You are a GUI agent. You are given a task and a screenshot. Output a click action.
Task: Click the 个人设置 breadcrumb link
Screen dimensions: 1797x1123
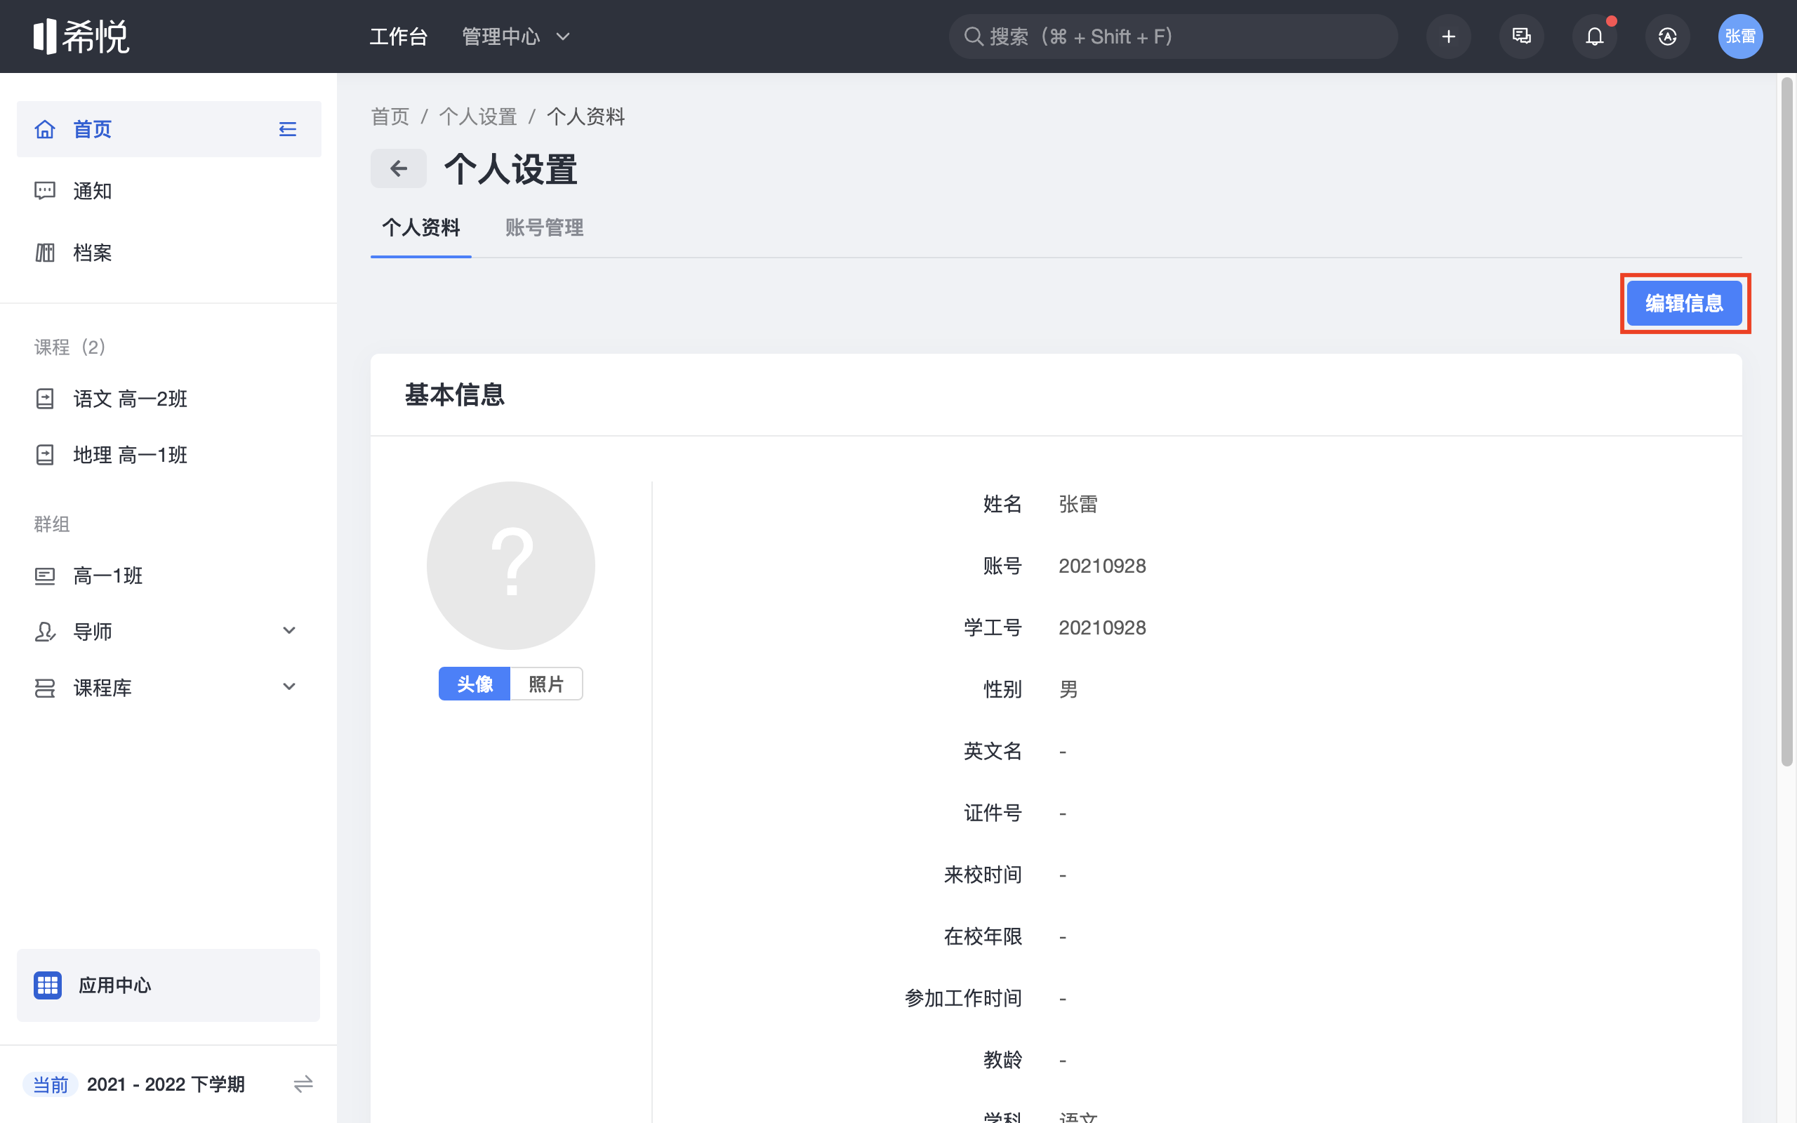(x=477, y=117)
